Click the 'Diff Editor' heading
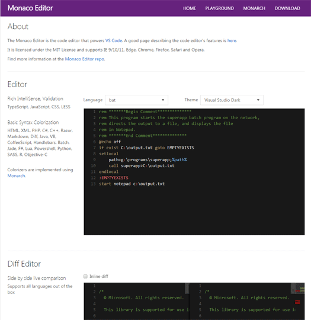 [x=24, y=264]
